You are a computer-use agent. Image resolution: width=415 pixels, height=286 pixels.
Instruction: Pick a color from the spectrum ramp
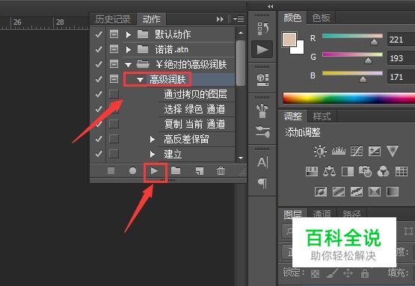click(349, 98)
